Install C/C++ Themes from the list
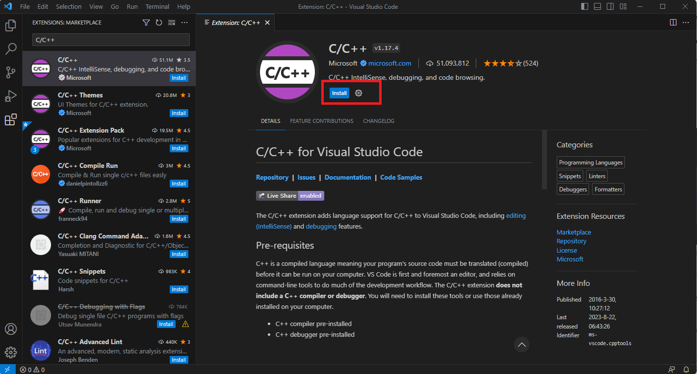697x374 pixels. 179,113
